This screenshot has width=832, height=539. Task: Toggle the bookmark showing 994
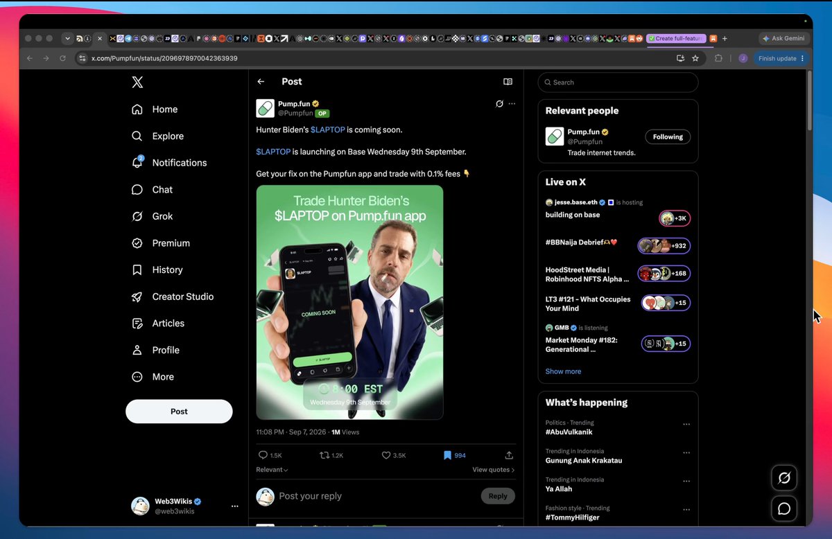point(455,455)
